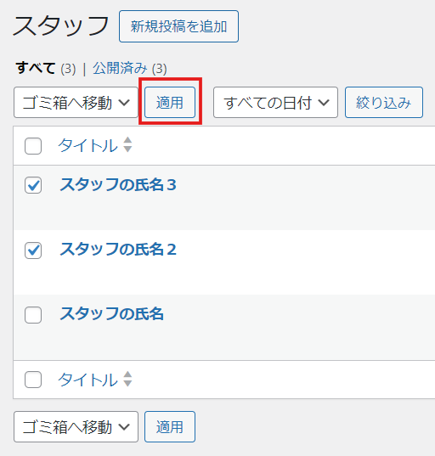The width and height of the screenshot is (435, 456).
Task: Open the スタッフの氏名３ post link
Action: [x=118, y=184]
